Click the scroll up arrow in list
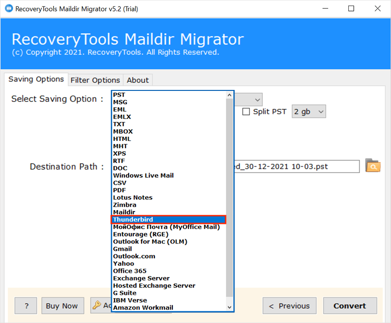This screenshot has width=391, height=323. click(x=229, y=95)
